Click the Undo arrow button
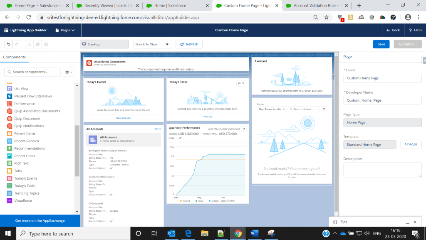Viewport: 426px width, 240px height. [x=8, y=44]
